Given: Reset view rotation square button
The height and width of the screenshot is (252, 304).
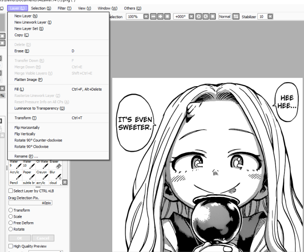Looking at the screenshot, I should coord(213,16).
